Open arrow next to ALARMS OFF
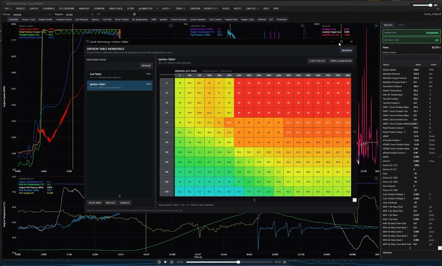Image resolution: width=442 pixels, height=266 pixels. tap(157, 9)
